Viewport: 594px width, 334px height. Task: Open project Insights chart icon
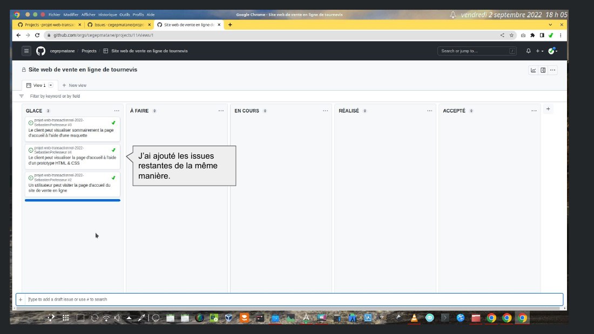click(x=534, y=70)
